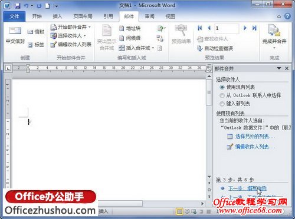Switch to the 开始 ribbon tab
Viewport: 295px width, 219px height.
pyautogui.click(x=37, y=16)
